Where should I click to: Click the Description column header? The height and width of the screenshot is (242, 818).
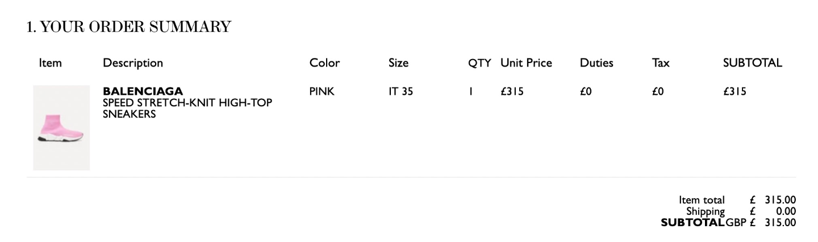tap(133, 63)
